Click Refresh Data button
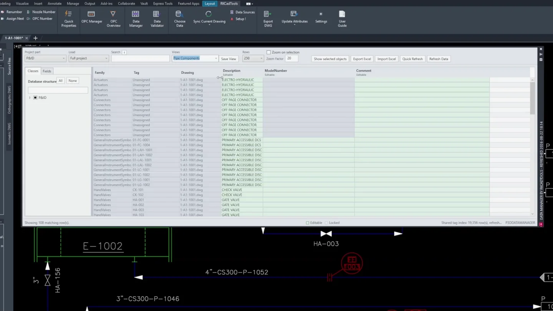Viewport: 553px width, 311px height. [x=439, y=59]
